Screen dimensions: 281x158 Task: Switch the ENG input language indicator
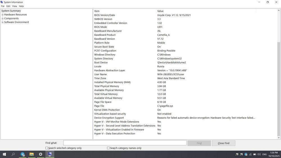(264, 154)
